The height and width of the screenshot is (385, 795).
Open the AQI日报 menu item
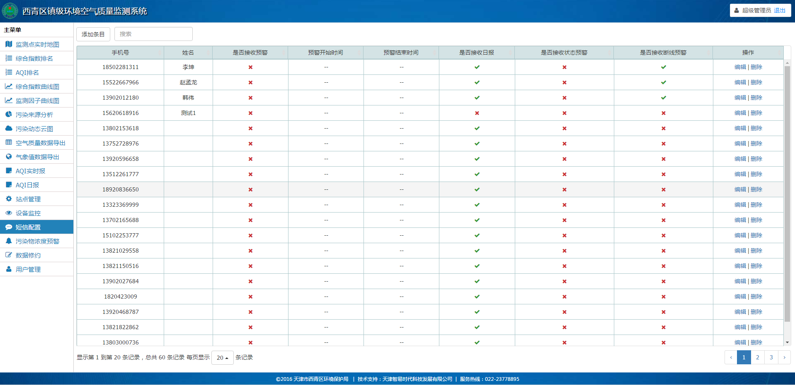click(x=27, y=185)
